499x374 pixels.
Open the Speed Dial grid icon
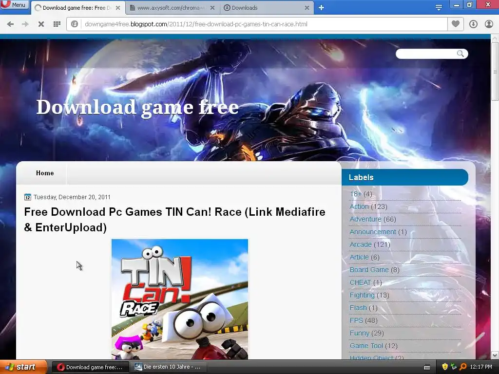[57, 24]
